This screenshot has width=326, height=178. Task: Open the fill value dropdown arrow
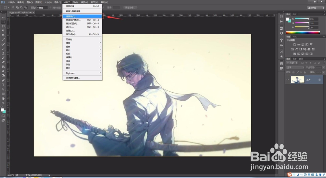click(323, 72)
